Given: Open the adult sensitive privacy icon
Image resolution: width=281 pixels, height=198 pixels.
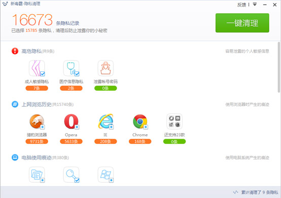Looking at the screenshot, I should pos(37,68).
